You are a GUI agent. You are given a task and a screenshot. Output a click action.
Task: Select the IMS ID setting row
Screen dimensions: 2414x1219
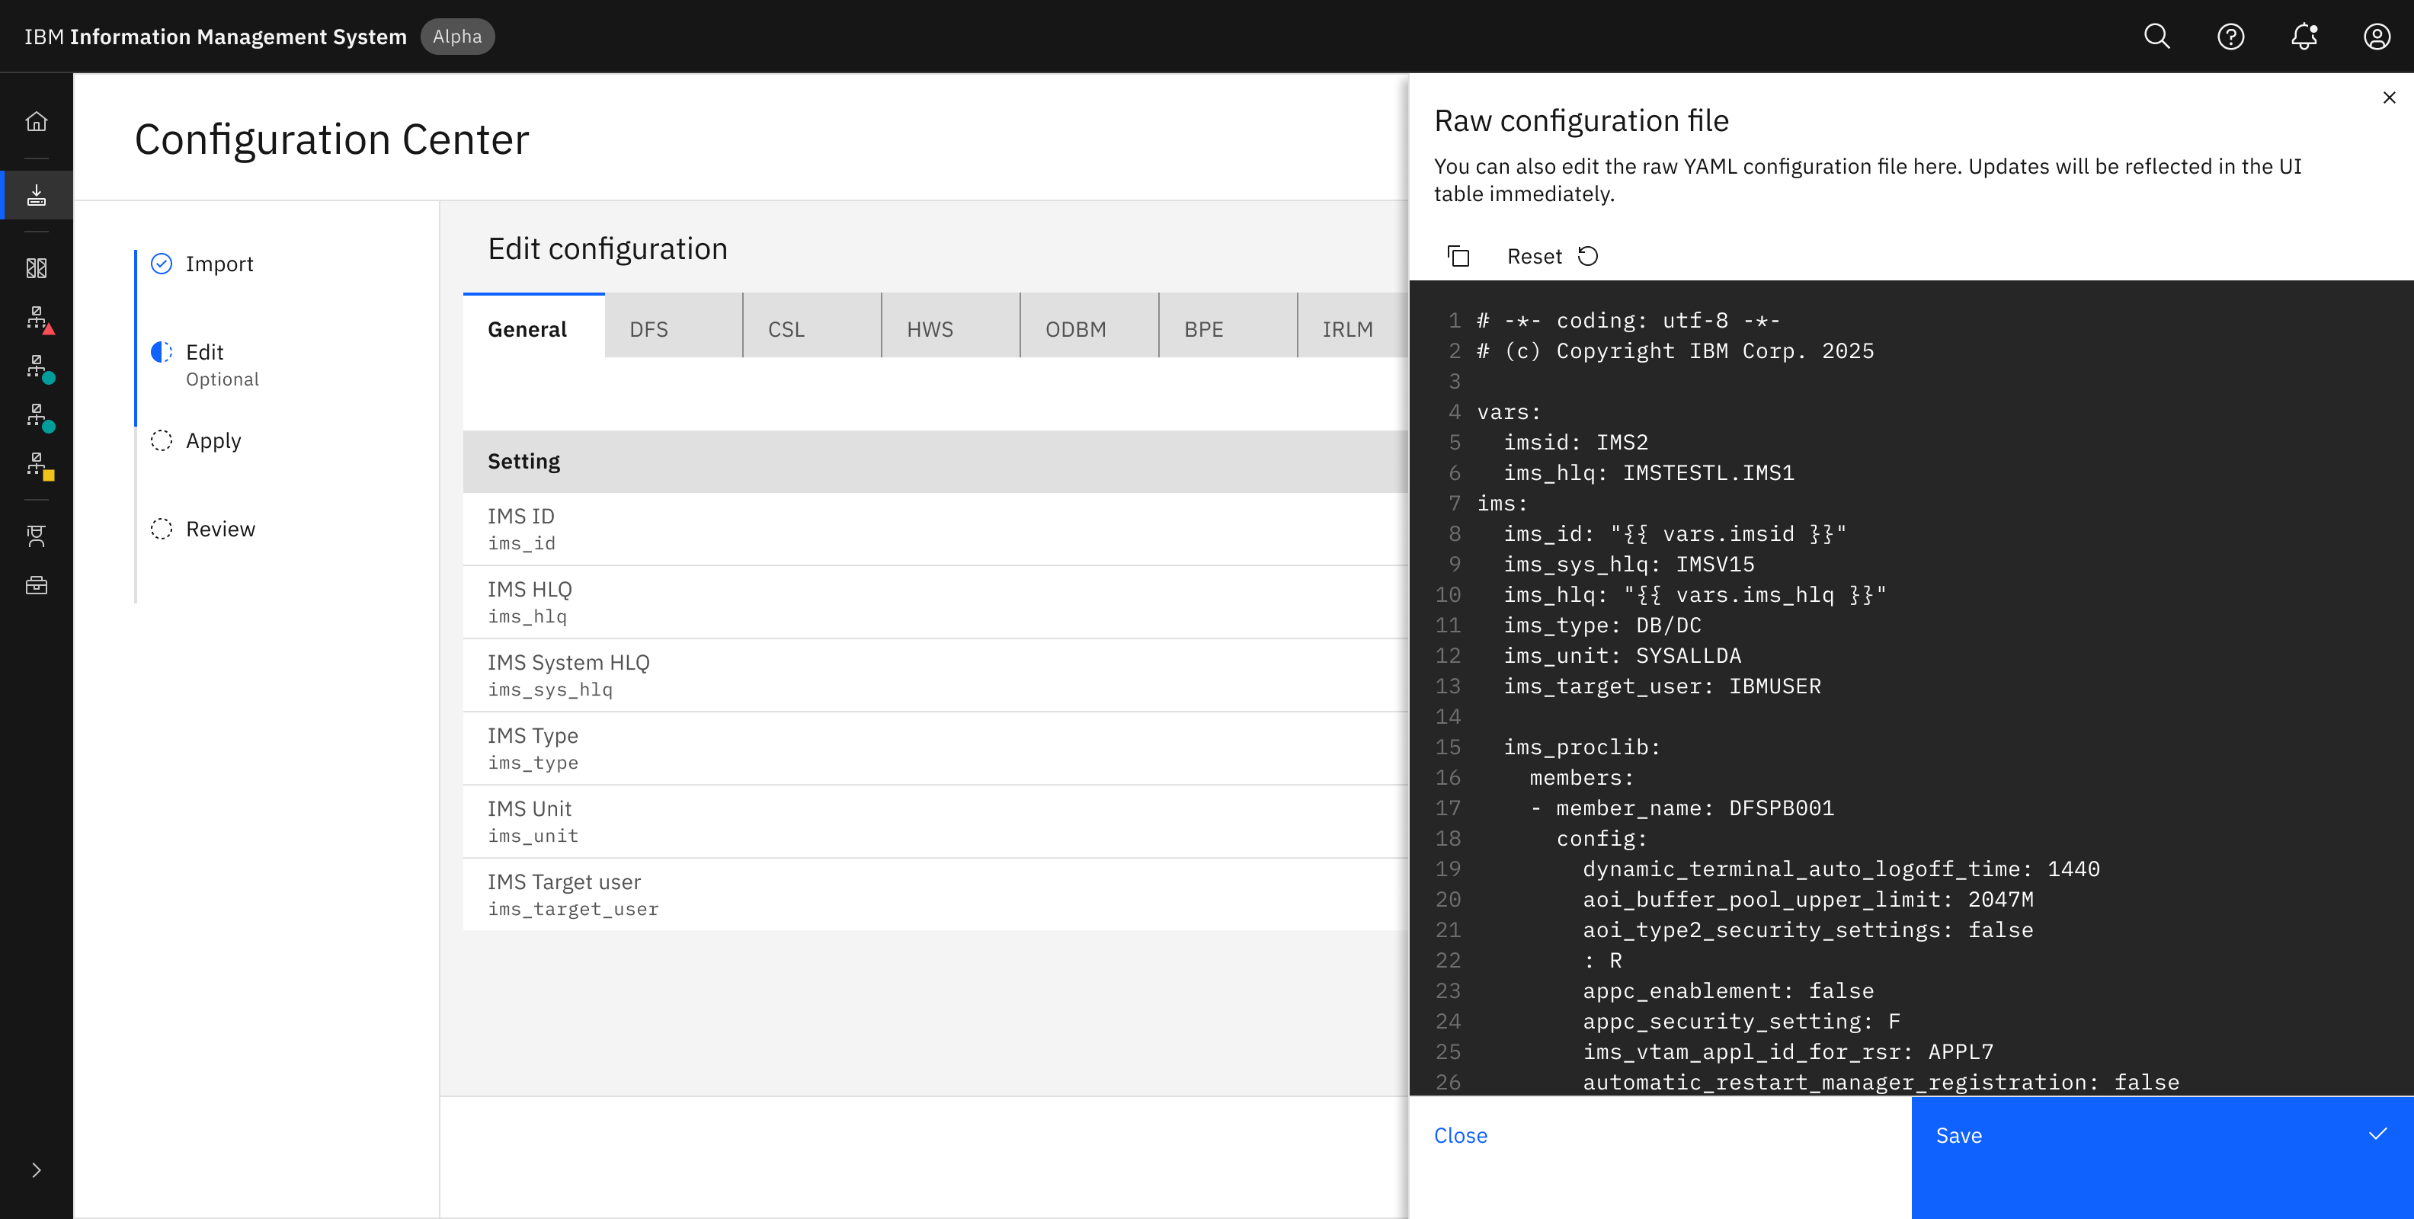point(935,530)
